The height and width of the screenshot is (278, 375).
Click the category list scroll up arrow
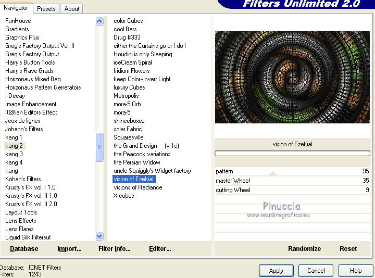pyautogui.click(x=99, y=21)
